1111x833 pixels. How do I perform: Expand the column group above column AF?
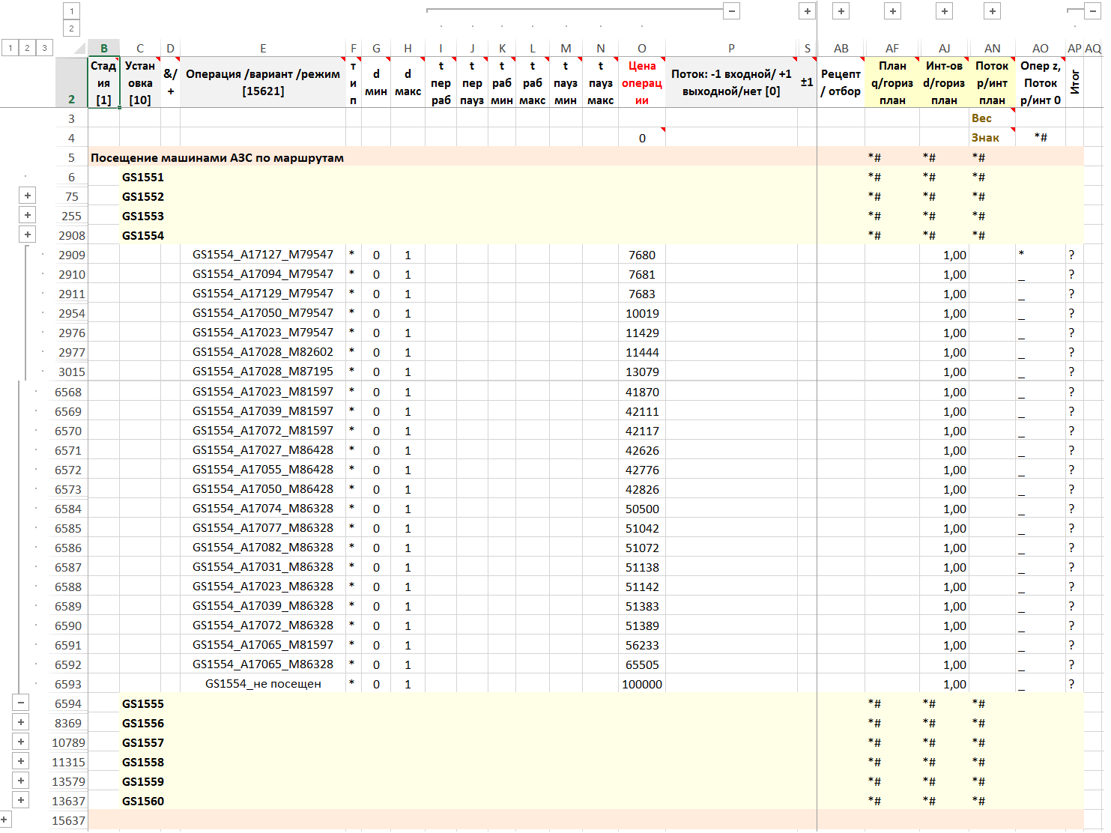(892, 11)
